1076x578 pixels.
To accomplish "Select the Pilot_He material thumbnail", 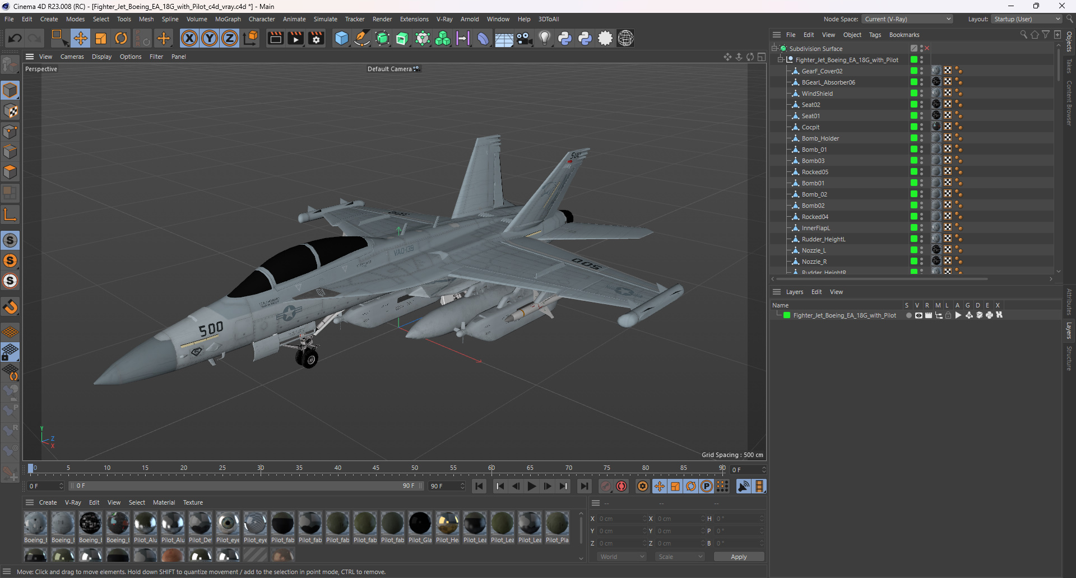I will (447, 527).
